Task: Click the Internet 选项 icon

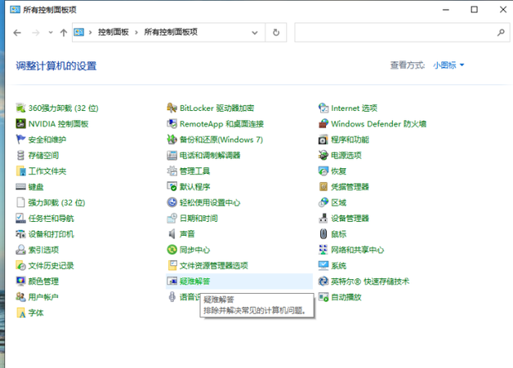Action: (x=323, y=108)
